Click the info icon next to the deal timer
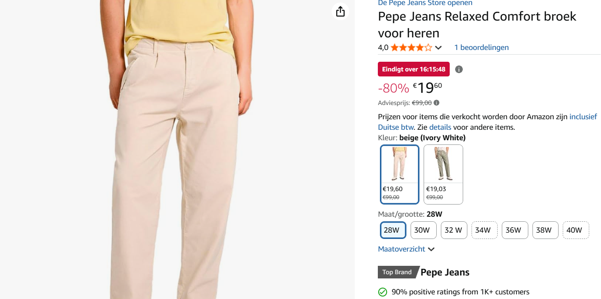Screen dimensions: 601x299 (x=459, y=69)
